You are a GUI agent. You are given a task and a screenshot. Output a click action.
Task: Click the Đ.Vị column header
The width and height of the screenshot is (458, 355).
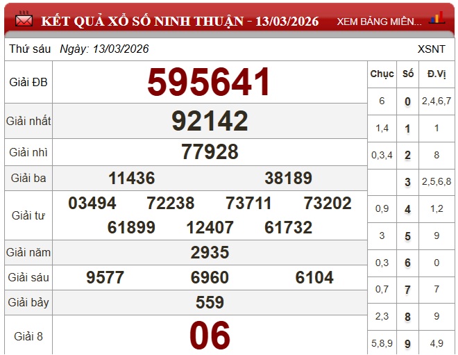pos(436,74)
